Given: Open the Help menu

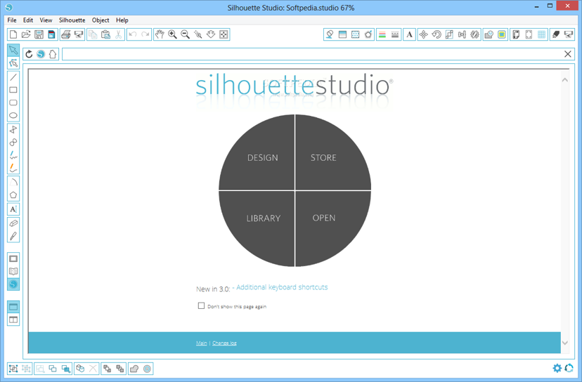Looking at the screenshot, I should (122, 20).
